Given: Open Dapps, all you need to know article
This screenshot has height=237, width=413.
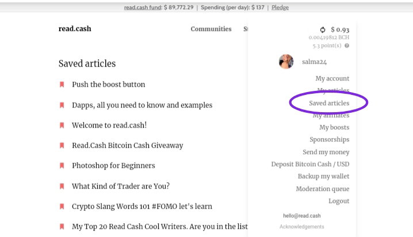Looking at the screenshot, I should [x=142, y=105].
